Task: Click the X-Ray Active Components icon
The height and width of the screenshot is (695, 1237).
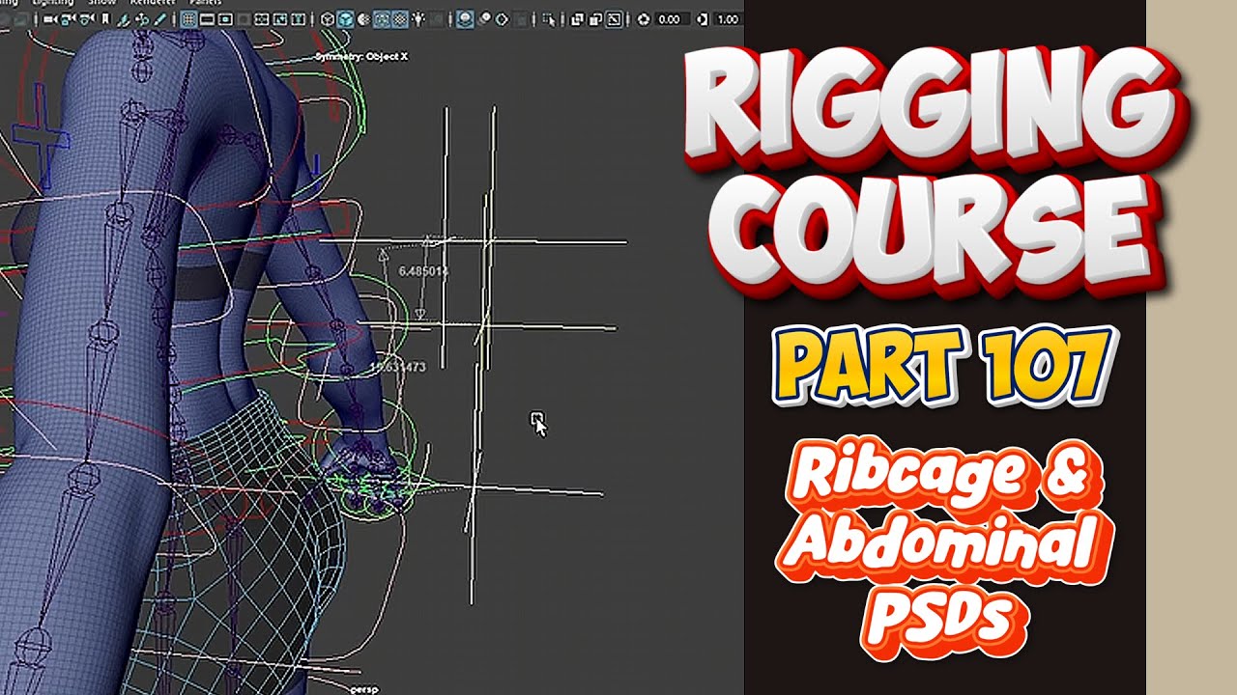Action: 595,19
